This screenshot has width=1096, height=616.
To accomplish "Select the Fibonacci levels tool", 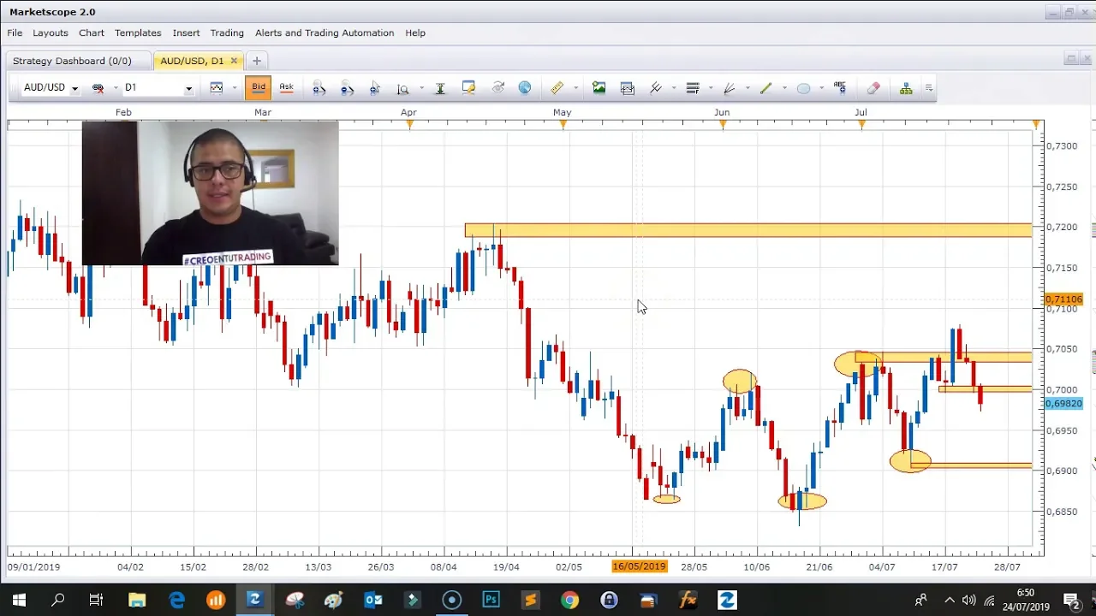I will click(693, 88).
